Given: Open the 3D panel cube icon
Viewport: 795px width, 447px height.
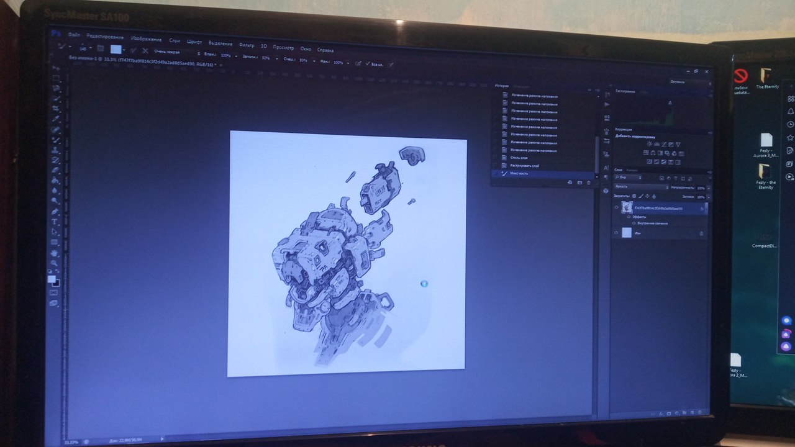Looking at the screenshot, I should point(606,191).
